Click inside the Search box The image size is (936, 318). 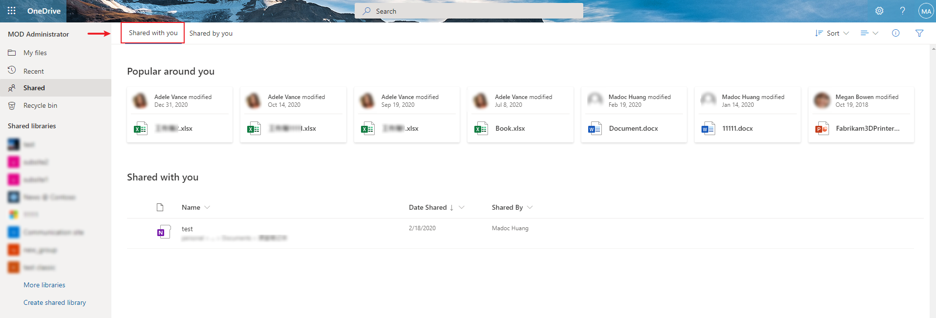[x=469, y=11]
